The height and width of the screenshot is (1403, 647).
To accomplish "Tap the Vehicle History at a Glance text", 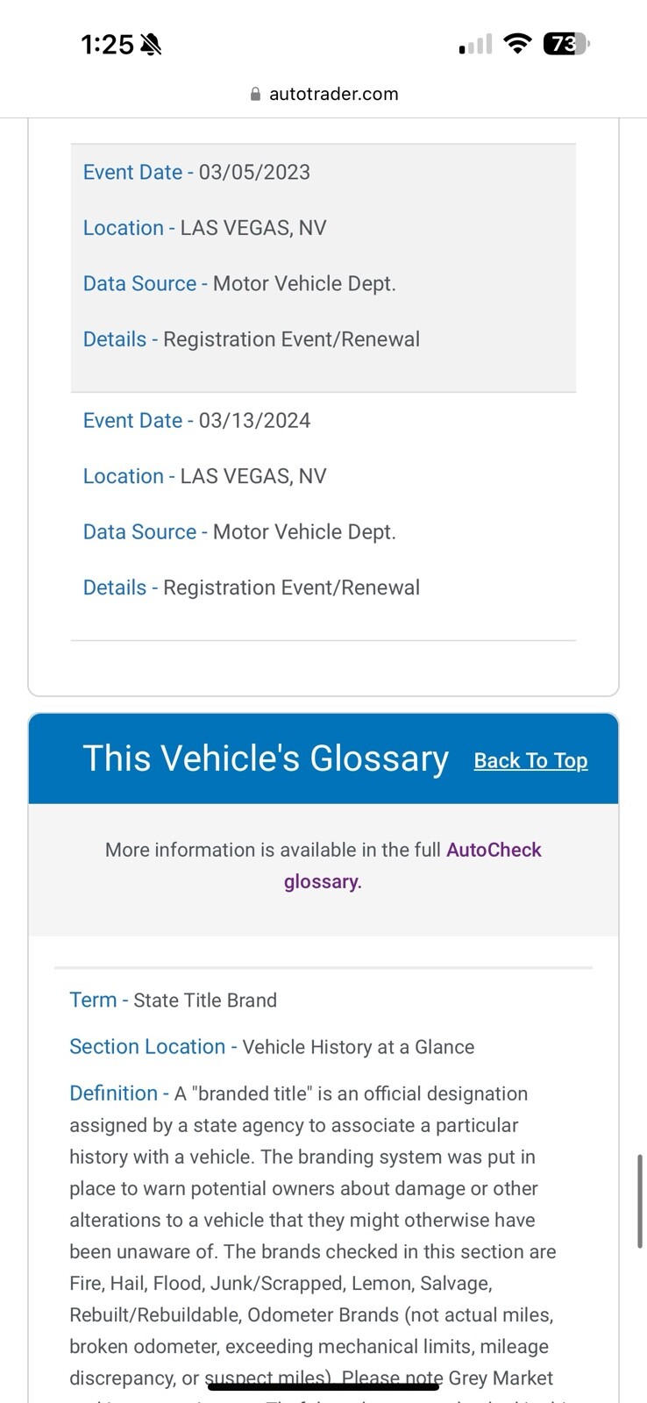I will tap(358, 1047).
